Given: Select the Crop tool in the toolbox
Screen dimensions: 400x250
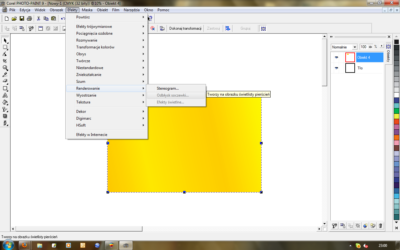Looking at the screenshot, I should pos(5,61).
